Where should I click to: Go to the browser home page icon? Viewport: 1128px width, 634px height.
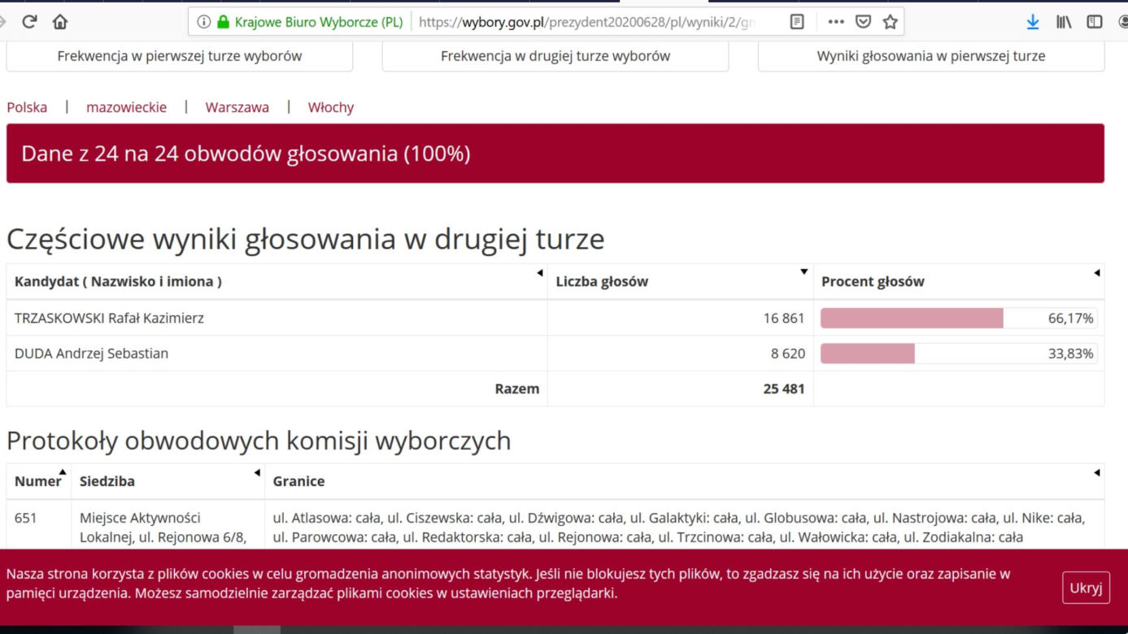(x=60, y=22)
